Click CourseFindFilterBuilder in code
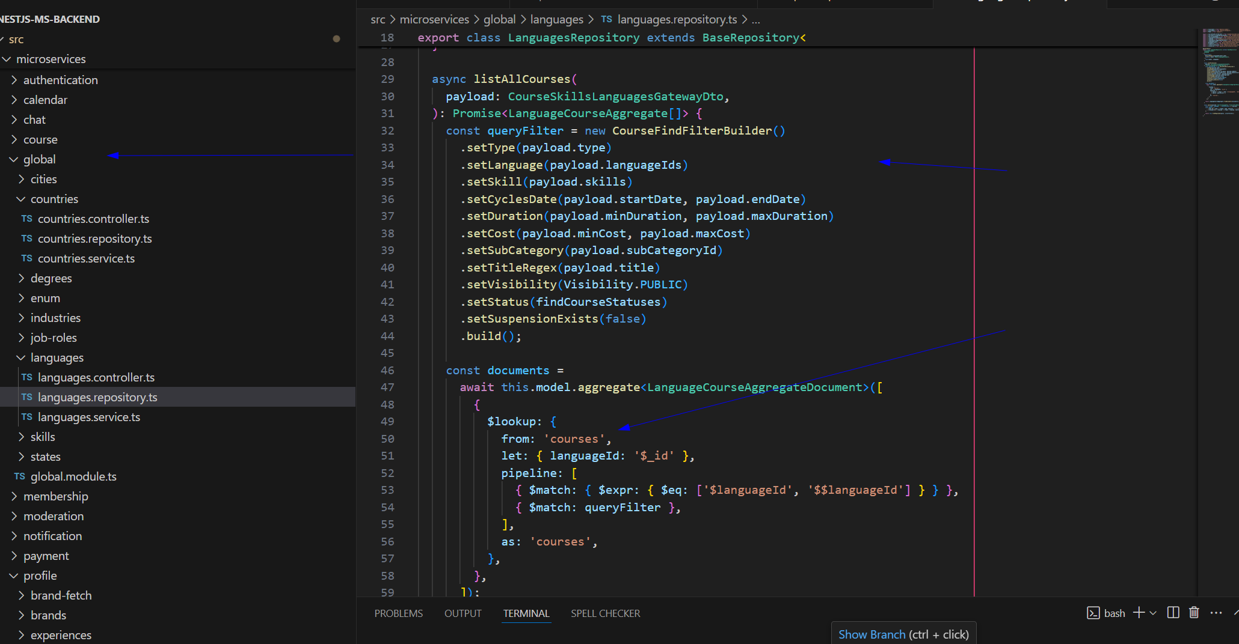The width and height of the screenshot is (1239, 644). click(692, 130)
